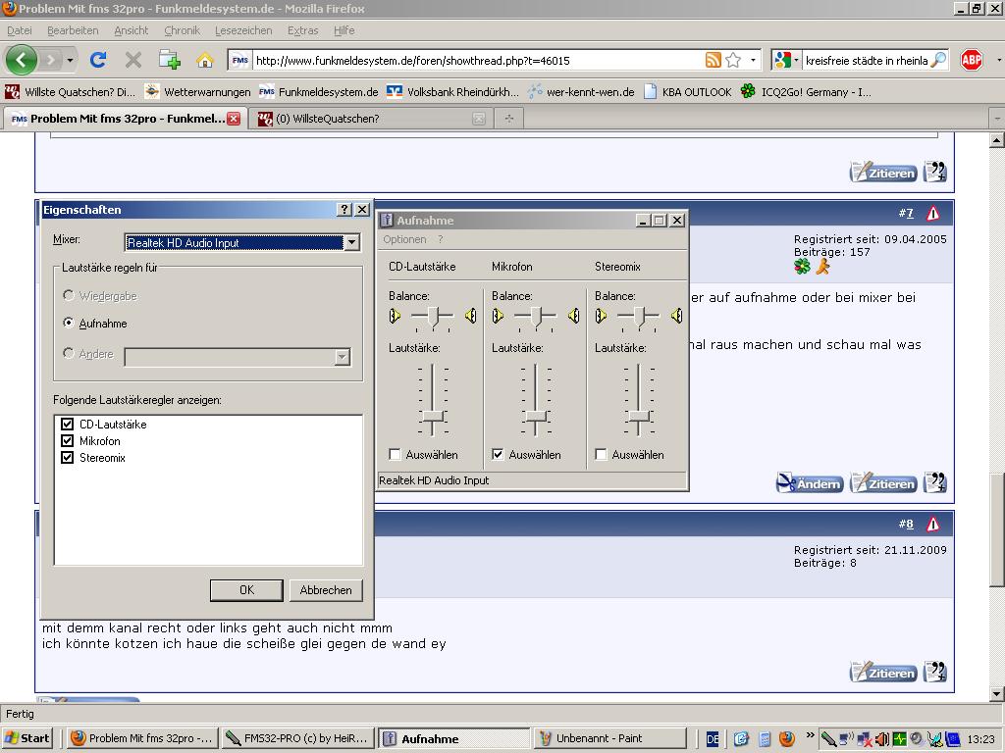Image resolution: width=1005 pixels, height=753 pixels.
Task: Click the new tab icon in toolbar
Action: click(169, 60)
